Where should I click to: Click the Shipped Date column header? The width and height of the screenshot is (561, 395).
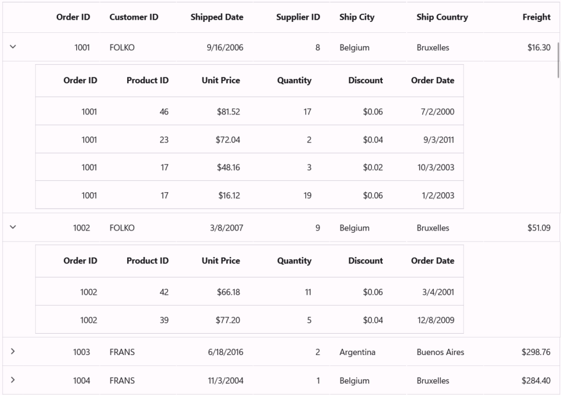pos(216,17)
